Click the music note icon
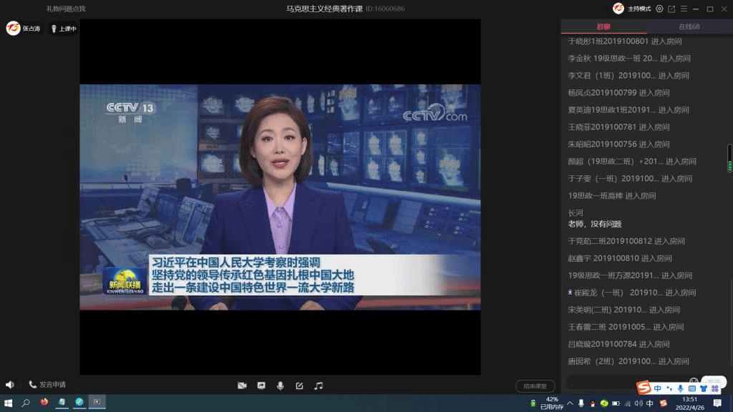Viewport: 733px width, 412px height. click(x=319, y=386)
